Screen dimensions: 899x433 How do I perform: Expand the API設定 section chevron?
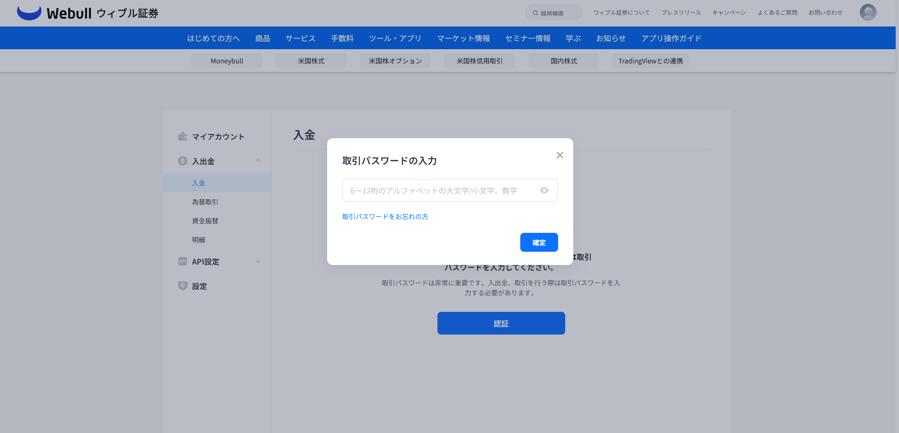click(258, 261)
